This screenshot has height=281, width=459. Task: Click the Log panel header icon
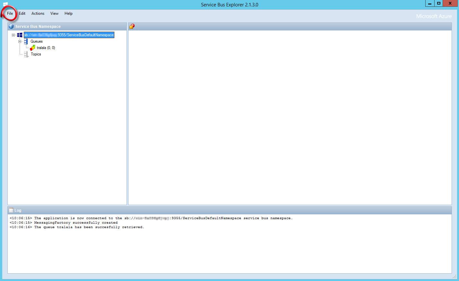pyautogui.click(x=11, y=211)
